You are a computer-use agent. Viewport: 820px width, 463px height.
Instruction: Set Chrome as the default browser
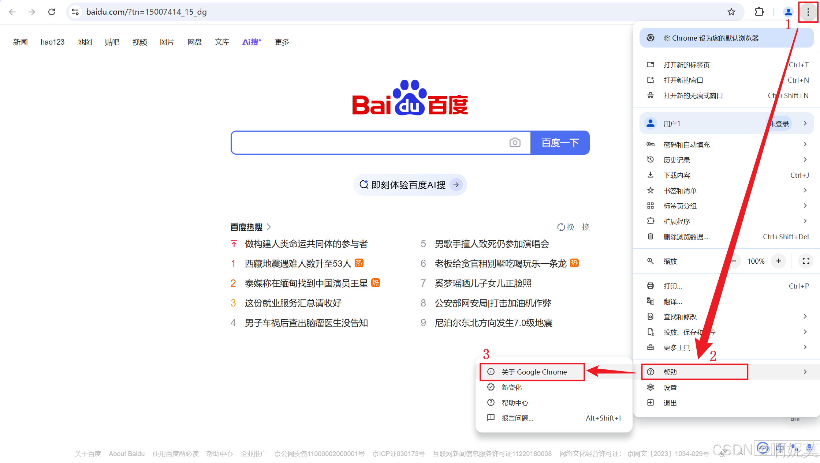(x=727, y=38)
